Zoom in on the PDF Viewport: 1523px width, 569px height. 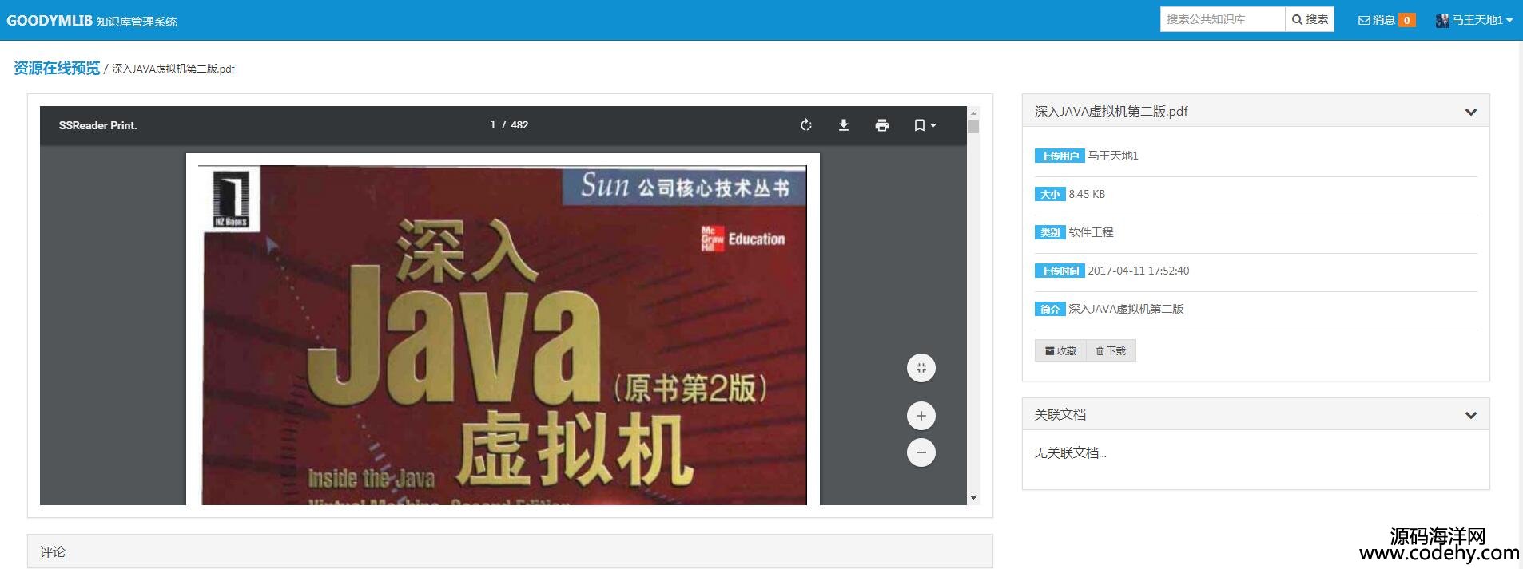[x=921, y=416]
